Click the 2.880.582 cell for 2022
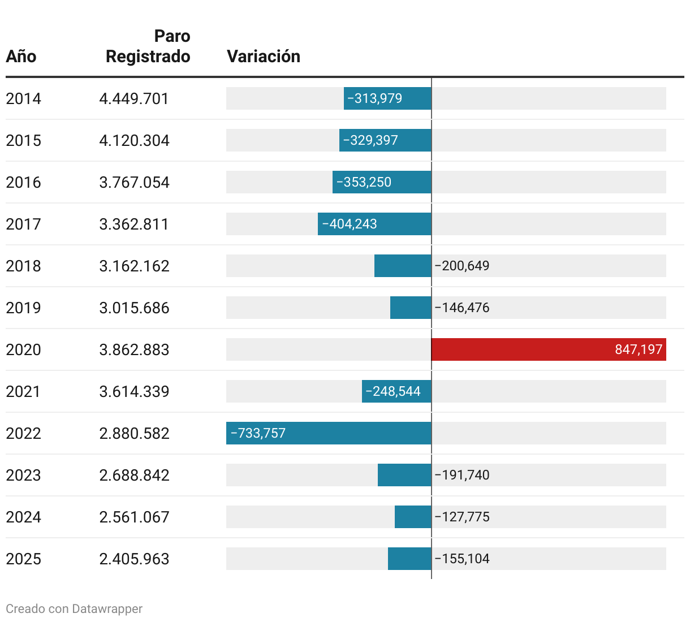 pyautogui.click(x=134, y=433)
